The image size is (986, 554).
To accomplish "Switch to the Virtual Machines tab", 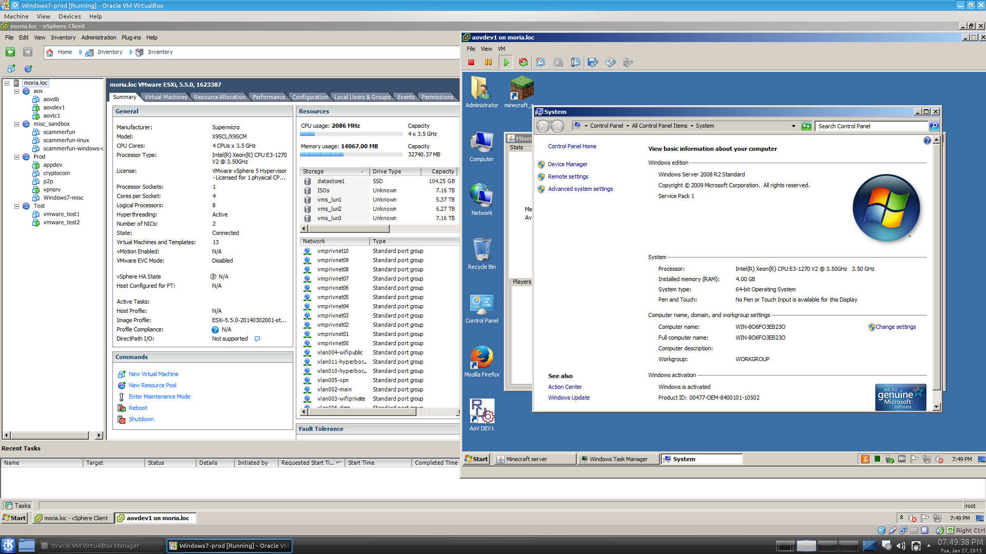I will (x=165, y=97).
